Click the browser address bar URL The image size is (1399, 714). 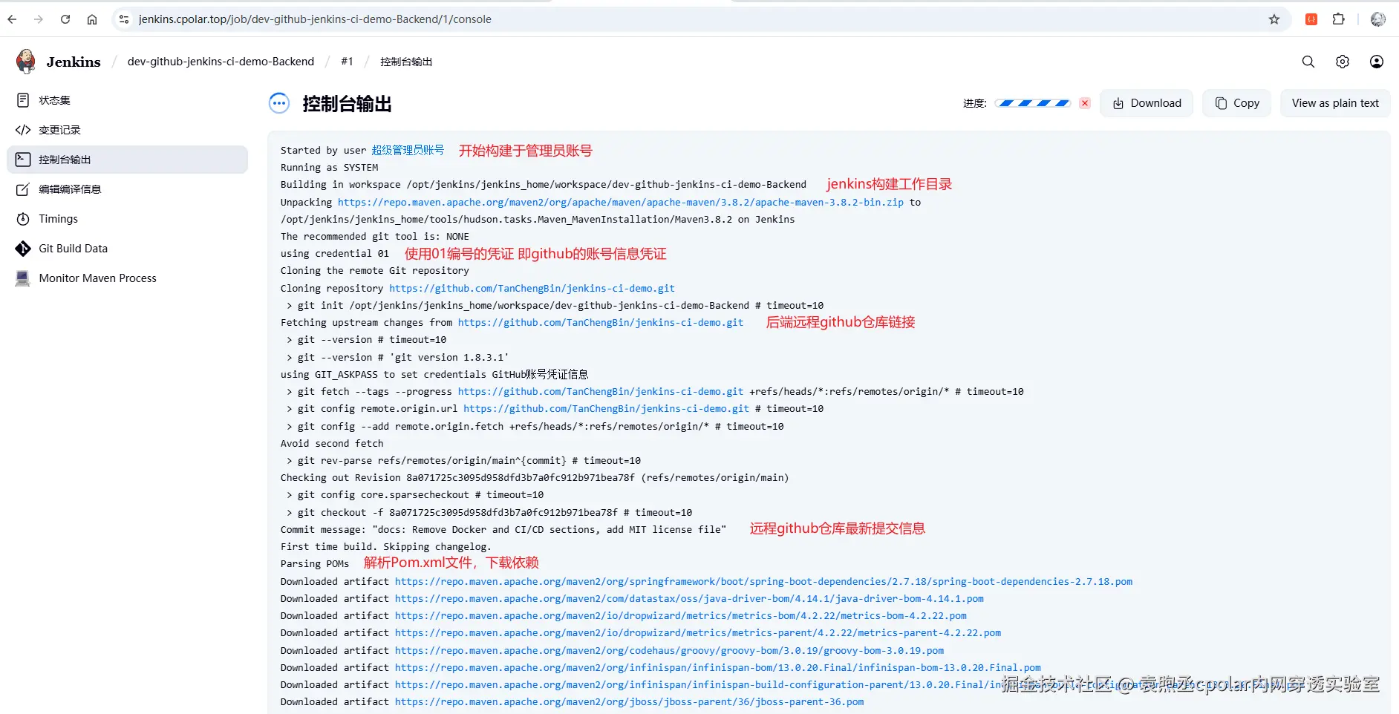click(x=315, y=19)
